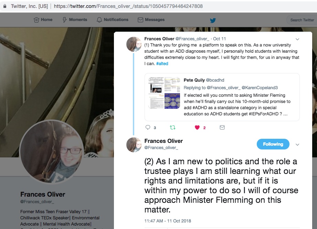Screen dimensions: 317x229
Task: Click the large Frances Oliver profile picture
Action: (52, 152)
